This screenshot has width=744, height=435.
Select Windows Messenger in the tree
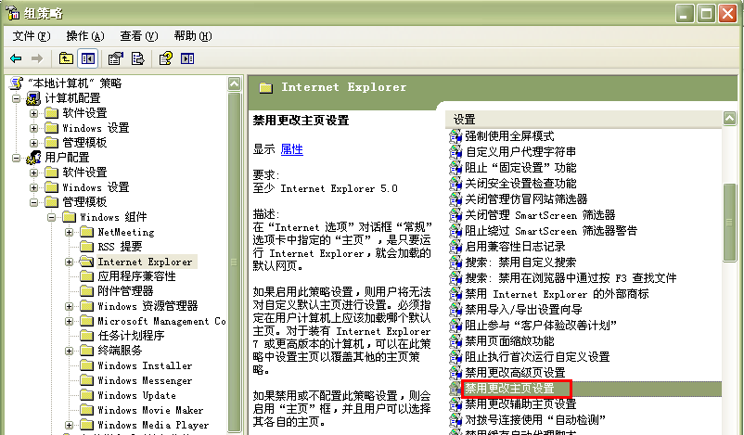[x=145, y=380]
